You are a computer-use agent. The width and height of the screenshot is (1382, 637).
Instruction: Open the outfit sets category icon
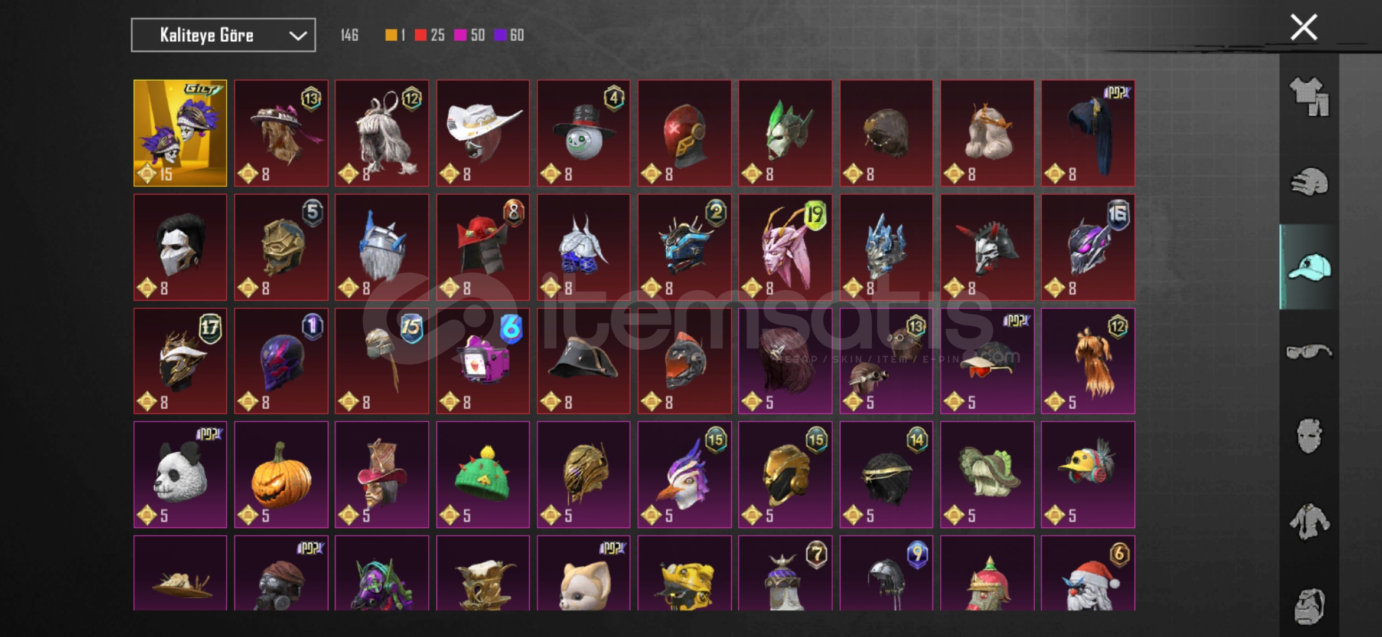click(1309, 97)
